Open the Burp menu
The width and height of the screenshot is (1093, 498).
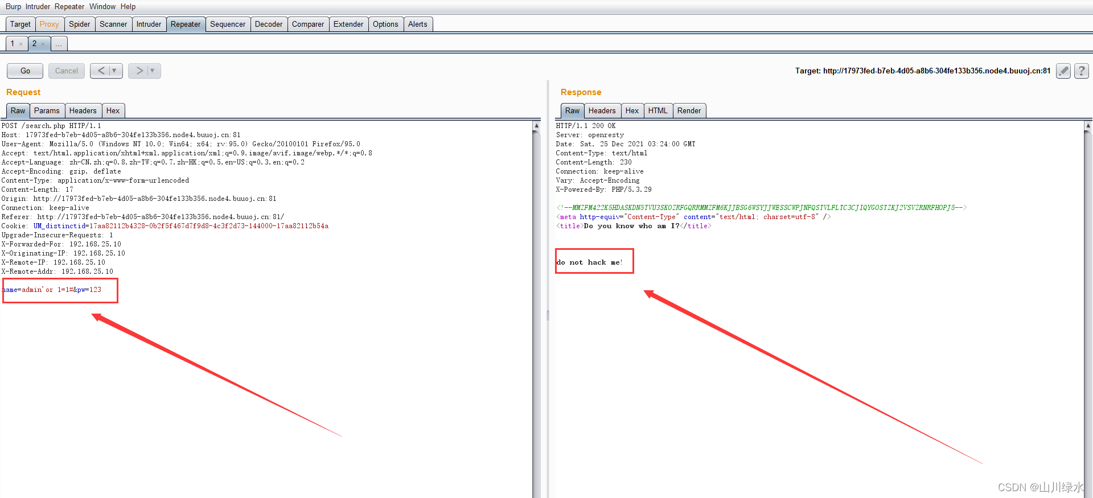pyautogui.click(x=13, y=6)
